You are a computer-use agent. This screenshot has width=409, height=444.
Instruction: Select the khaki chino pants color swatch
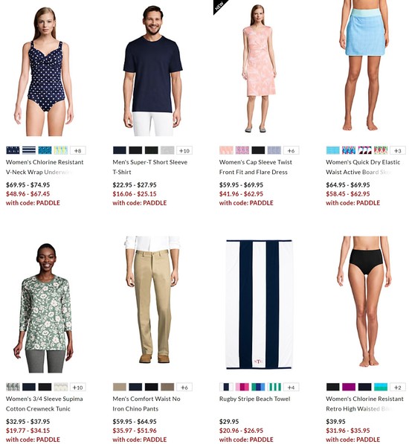point(120,387)
